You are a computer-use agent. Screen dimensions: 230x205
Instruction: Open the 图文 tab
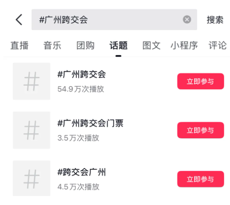[151, 46]
